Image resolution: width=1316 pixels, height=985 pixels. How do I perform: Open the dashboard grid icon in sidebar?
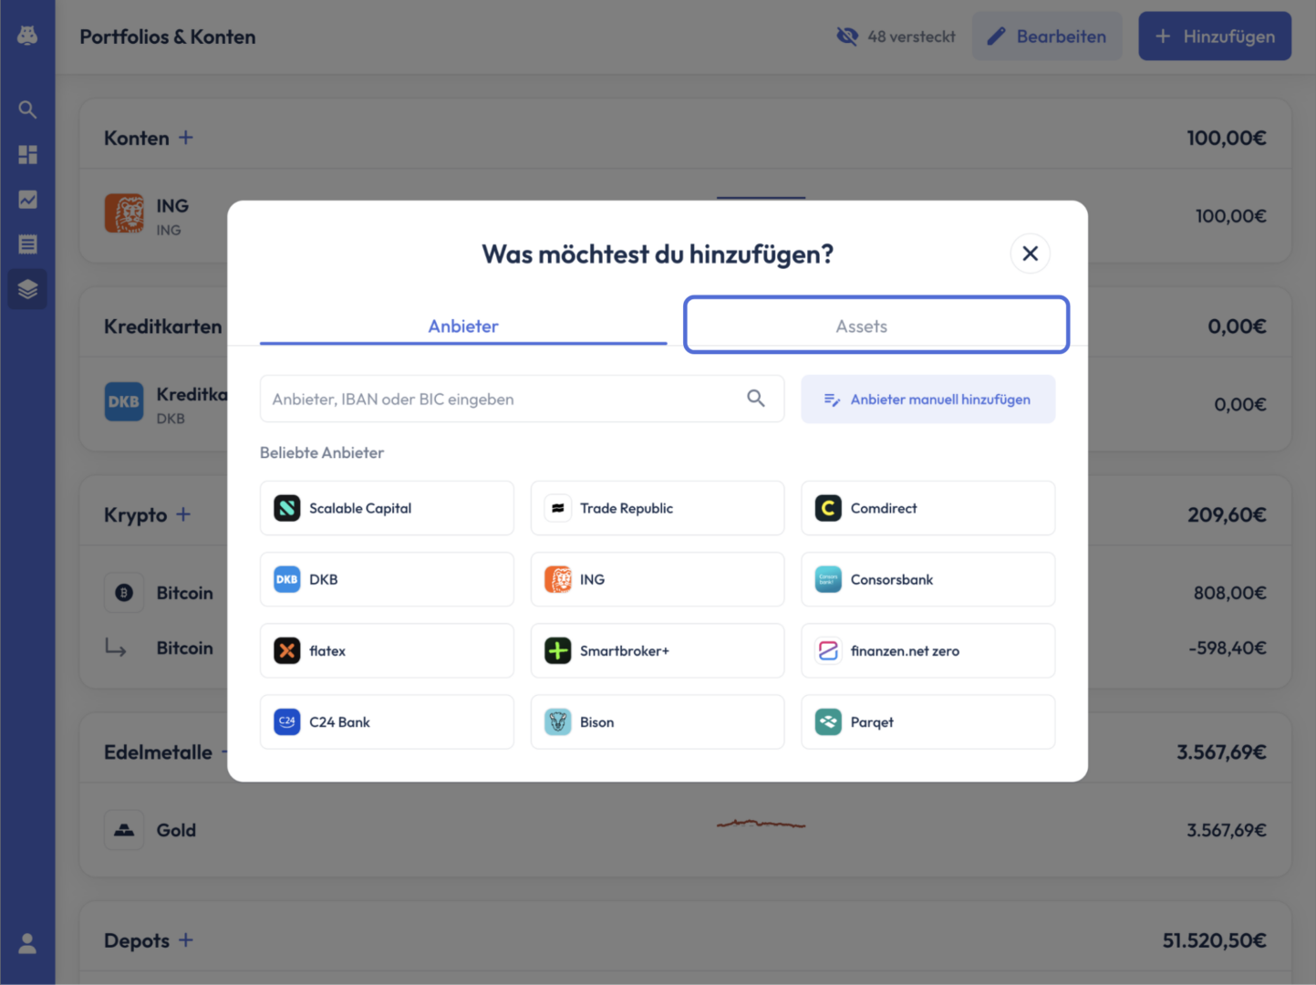point(27,155)
